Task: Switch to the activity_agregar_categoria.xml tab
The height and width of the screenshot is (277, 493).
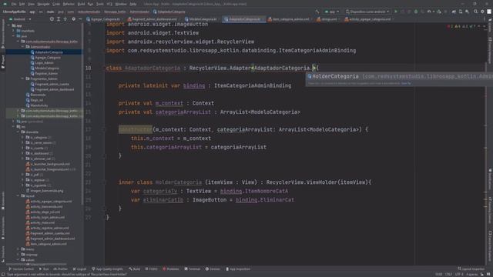Action: pyautogui.click(x=369, y=19)
